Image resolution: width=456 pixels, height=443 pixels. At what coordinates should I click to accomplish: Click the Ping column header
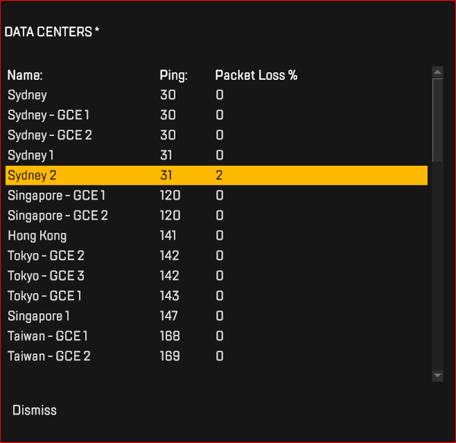(x=173, y=75)
